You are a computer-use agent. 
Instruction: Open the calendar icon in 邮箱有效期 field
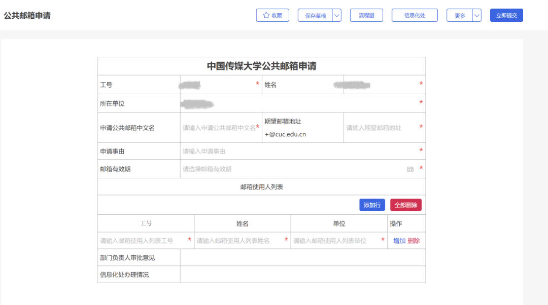click(x=410, y=169)
